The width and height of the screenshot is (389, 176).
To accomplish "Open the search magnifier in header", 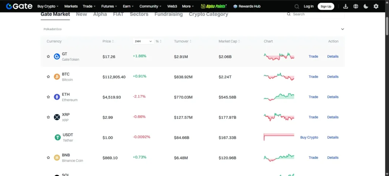I will (297, 6).
